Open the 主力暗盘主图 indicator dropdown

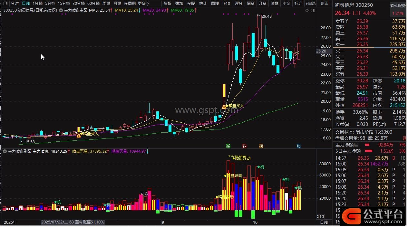(x=61, y=10)
